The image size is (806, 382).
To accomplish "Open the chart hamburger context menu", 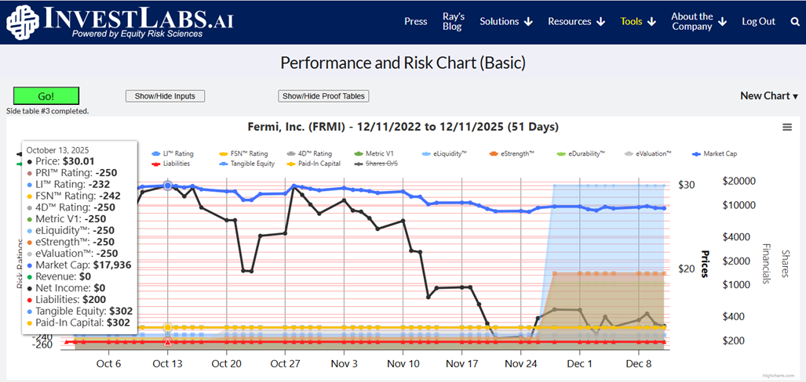I will (x=787, y=128).
